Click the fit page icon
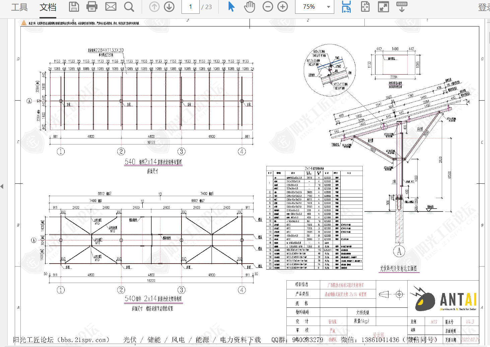 pyautogui.click(x=365, y=7)
